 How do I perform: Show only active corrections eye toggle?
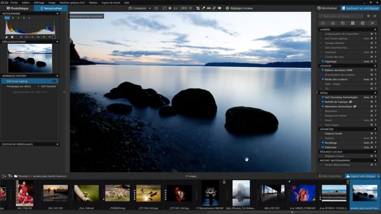coord(374,16)
